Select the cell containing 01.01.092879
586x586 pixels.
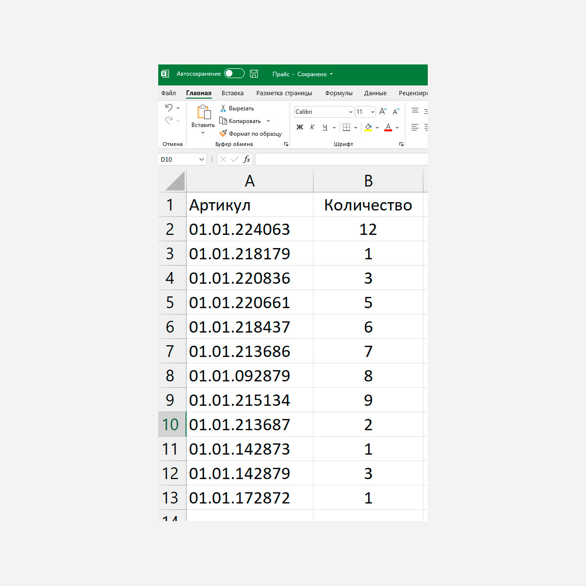pos(250,376)
